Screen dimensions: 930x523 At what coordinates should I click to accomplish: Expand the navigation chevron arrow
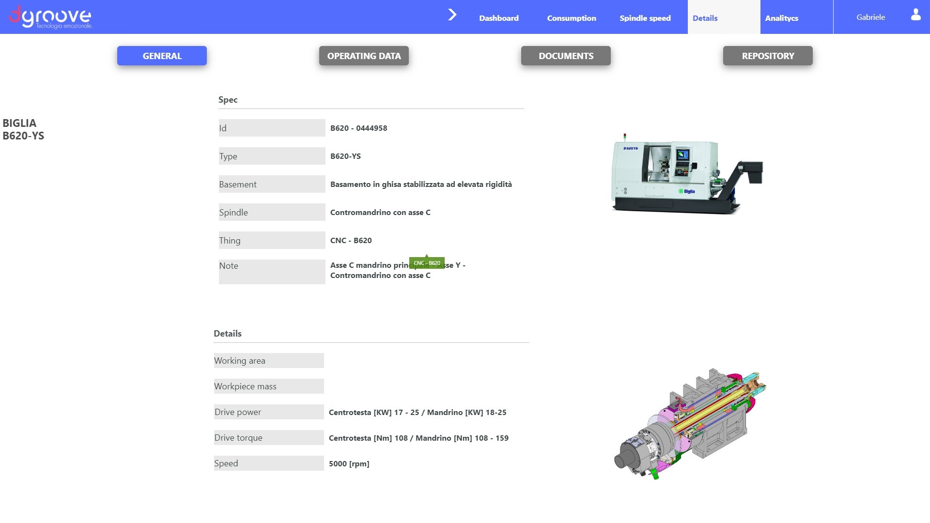click(452, 15)
